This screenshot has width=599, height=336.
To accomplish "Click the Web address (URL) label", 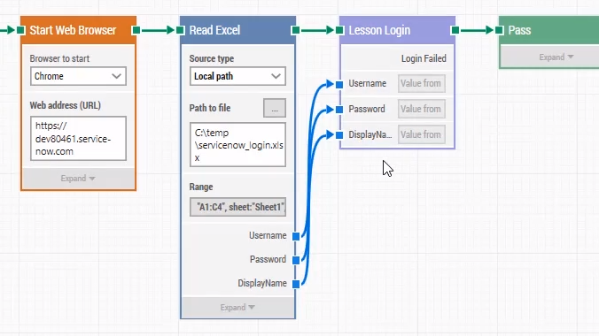I will [x=66, y=105].
